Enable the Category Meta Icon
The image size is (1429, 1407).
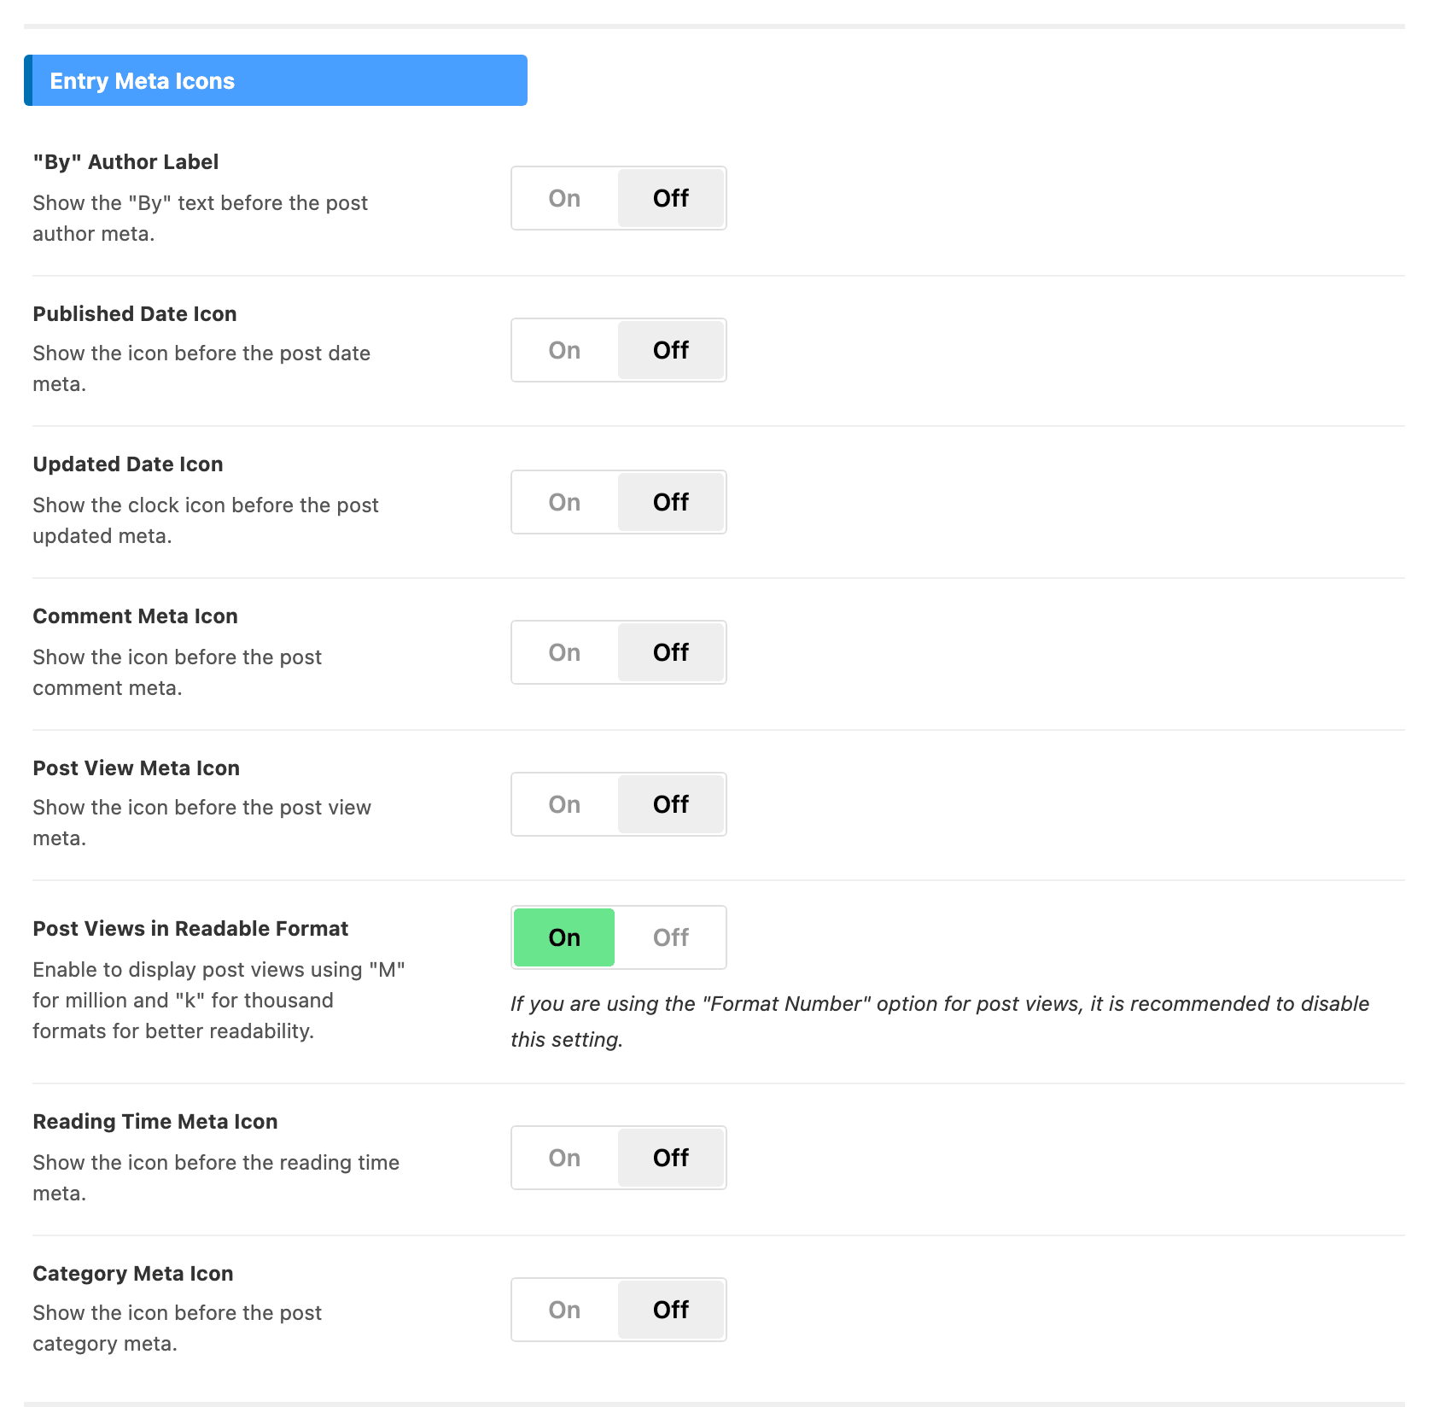point(564,1310)
